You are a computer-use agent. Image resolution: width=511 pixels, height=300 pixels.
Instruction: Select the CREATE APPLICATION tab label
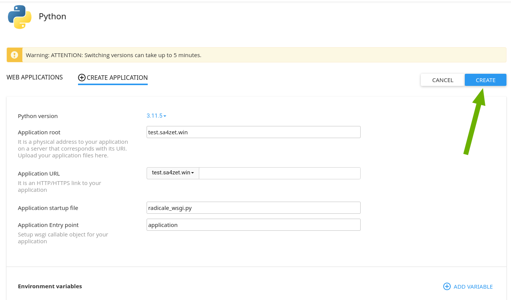(x=117, y=78)
